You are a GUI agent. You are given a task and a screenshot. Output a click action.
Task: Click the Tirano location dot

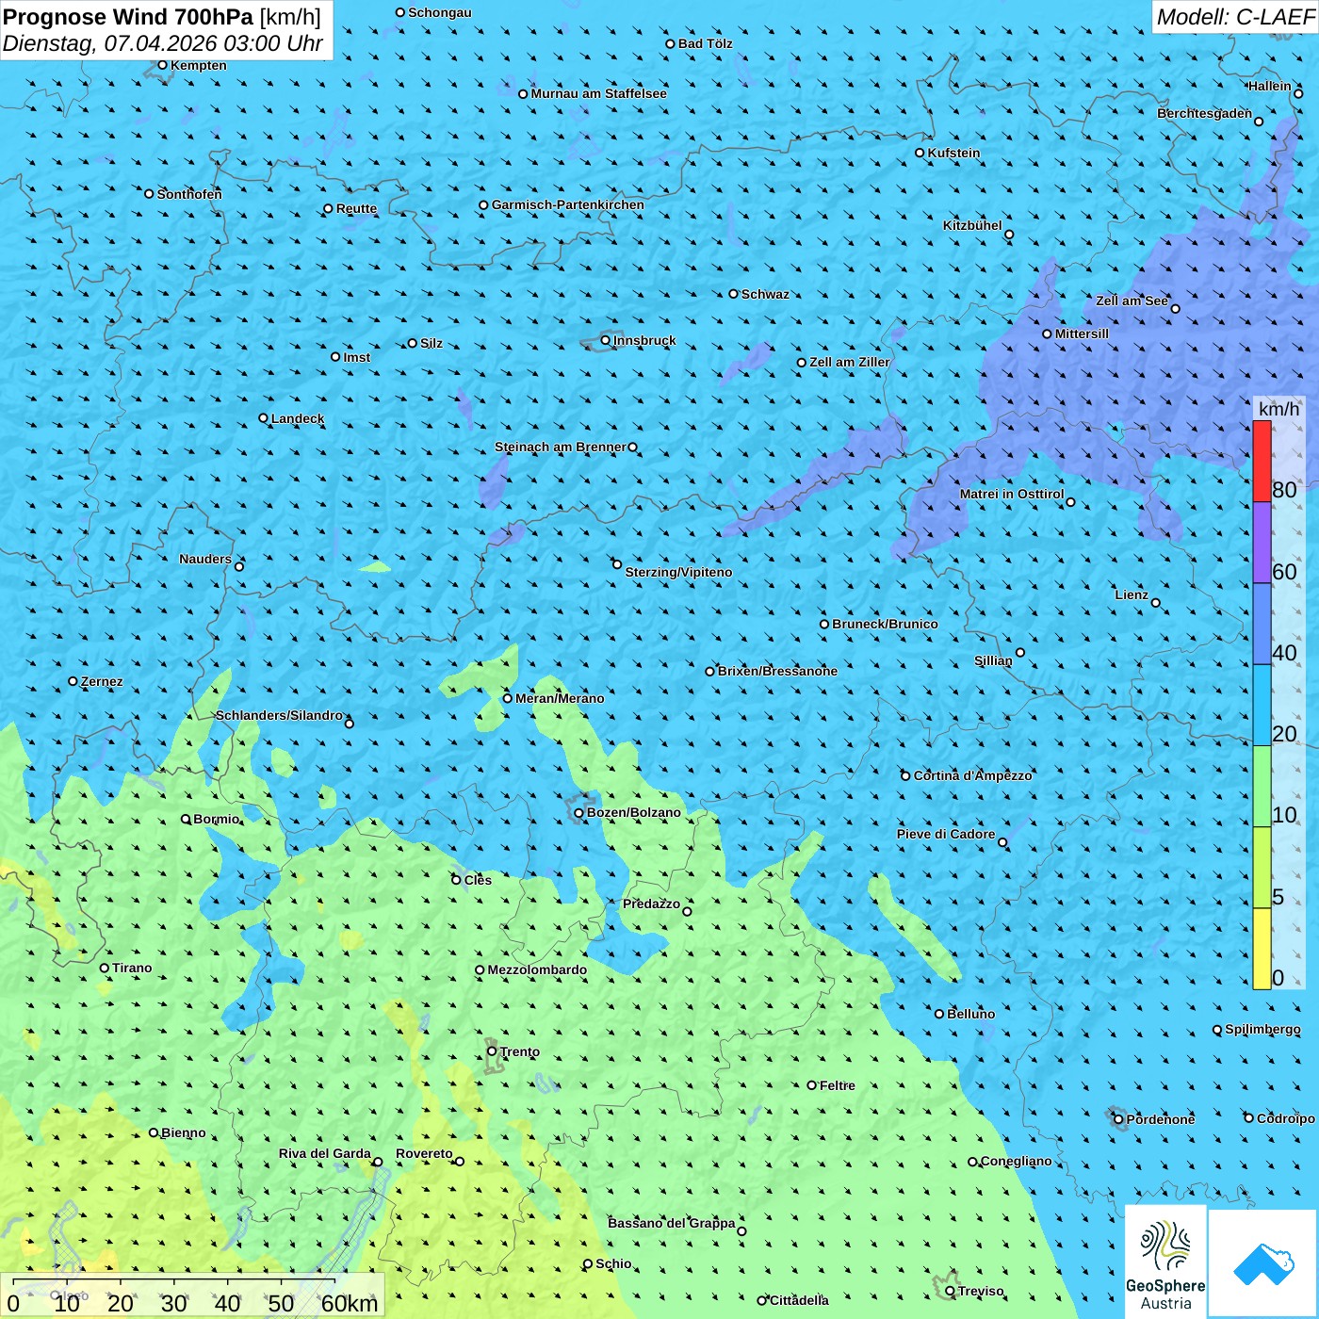point(105,968)
